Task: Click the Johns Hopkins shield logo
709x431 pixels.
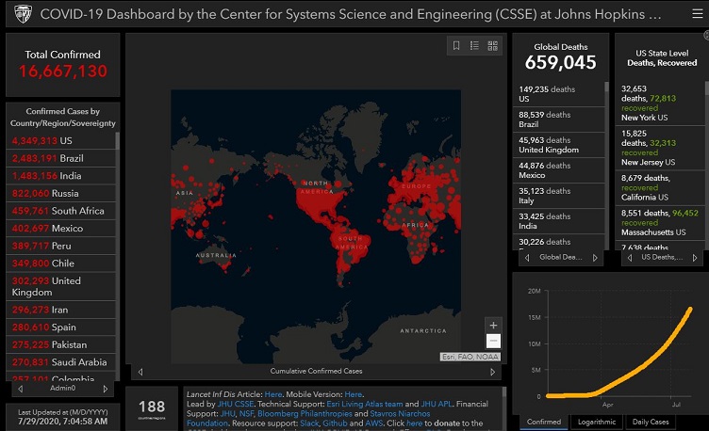Action: click(x=23, y=13)
